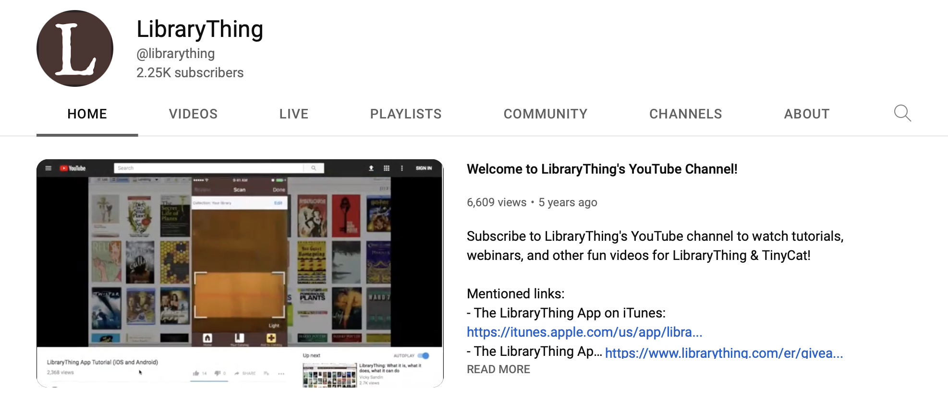The image size is (948, 400).
Task: Click the LibraryThing channel avatar logo
Action: click(x=75, y=48)
